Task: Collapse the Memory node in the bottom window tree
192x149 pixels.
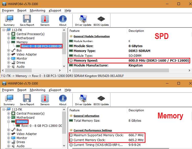Action: (x=8, y=121)
